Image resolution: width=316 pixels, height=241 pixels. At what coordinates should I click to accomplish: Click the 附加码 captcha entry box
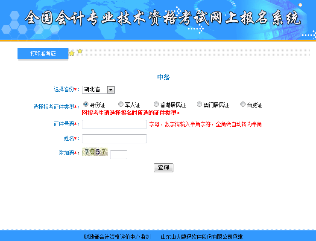click(x=119, y=154)
